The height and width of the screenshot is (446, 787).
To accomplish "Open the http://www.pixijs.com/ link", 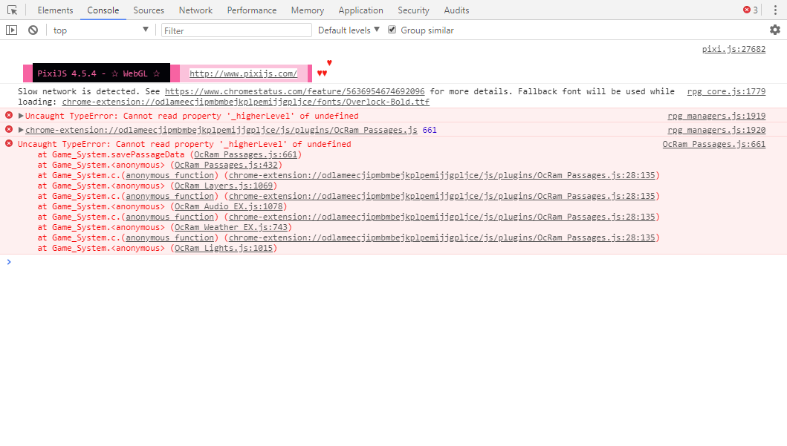I will [244, 73].
